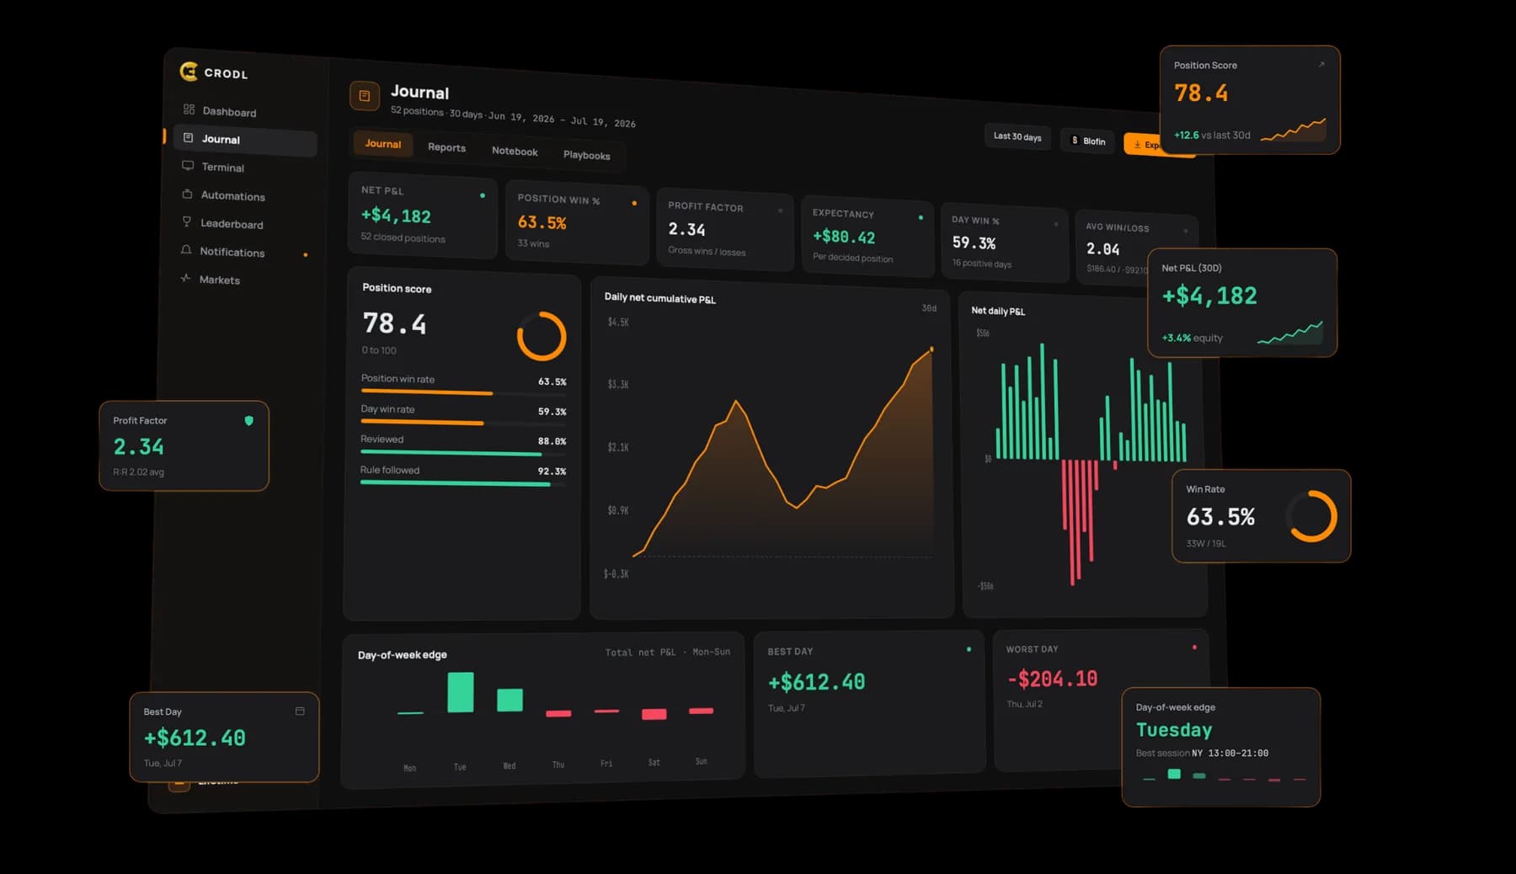The height and width of the screenshot is (874, 1516).
Task: Click the Journal page header icon
Action: (x=365, y=96)
